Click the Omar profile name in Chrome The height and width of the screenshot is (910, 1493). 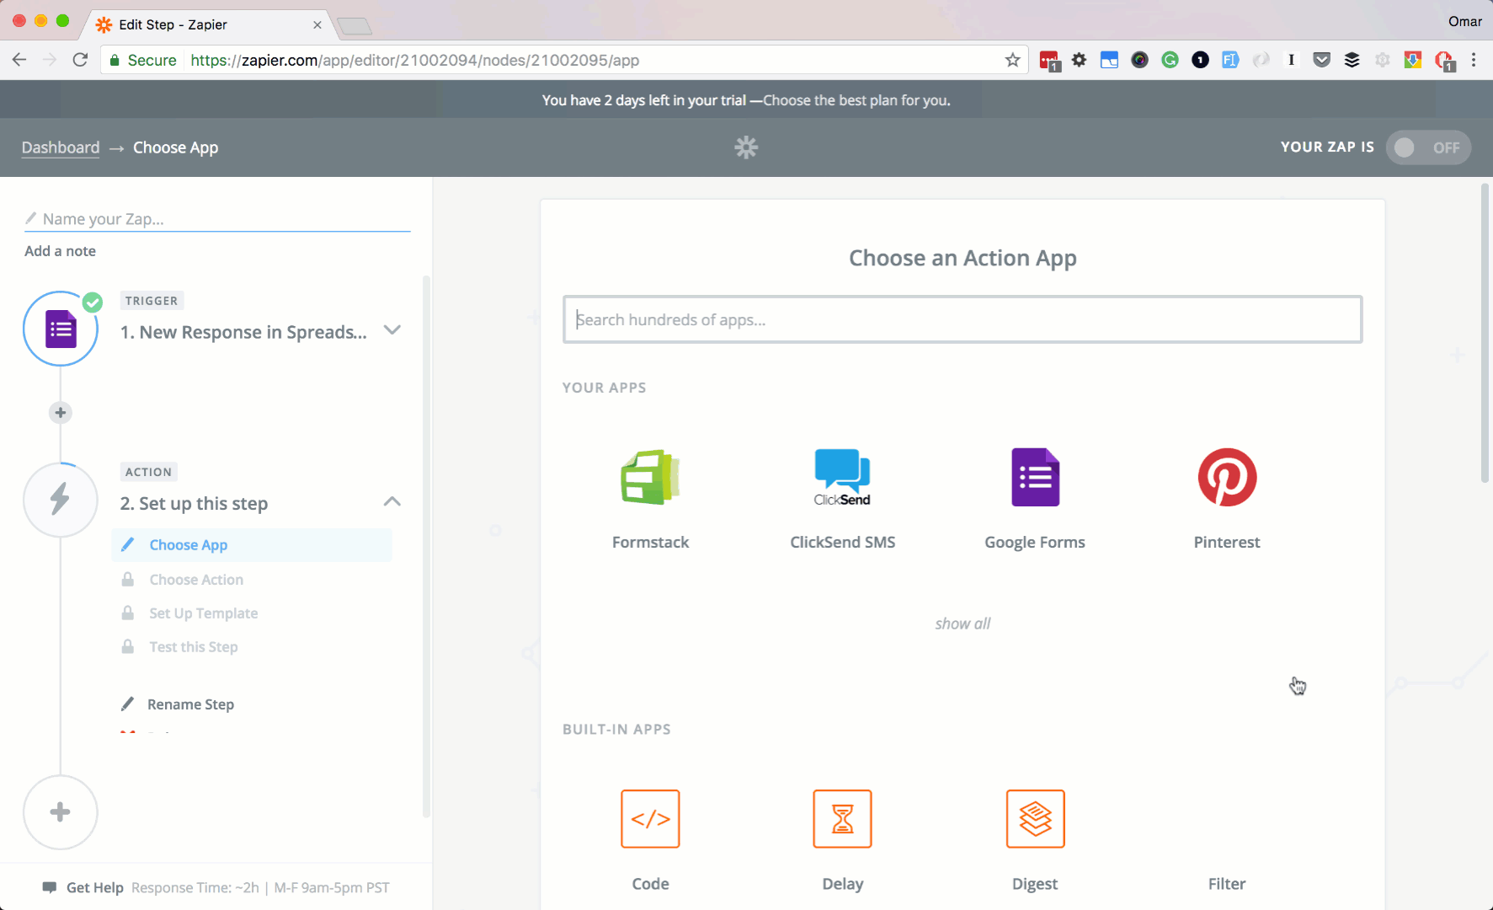coord(1464,22)
